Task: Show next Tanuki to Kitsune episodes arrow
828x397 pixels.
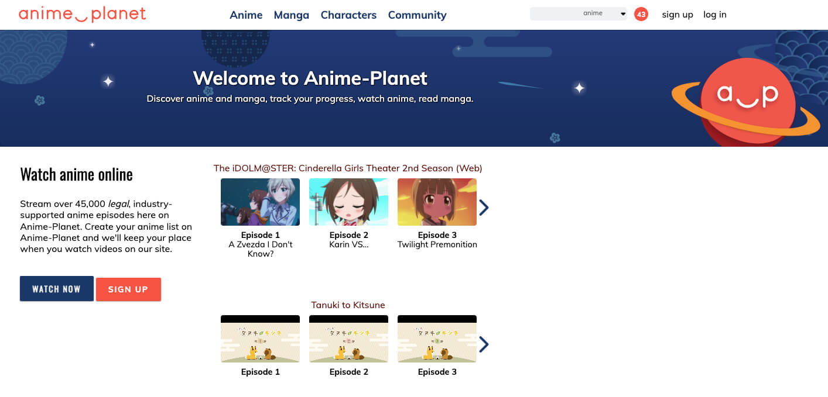Action: [484, 344]
